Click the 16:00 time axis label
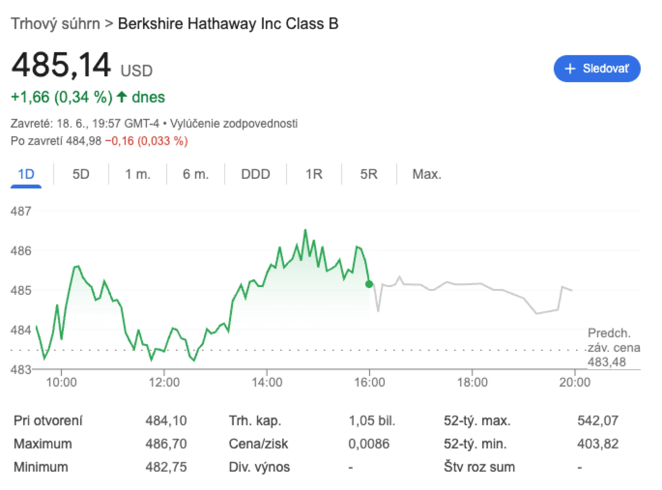 [x=369, y=382]
